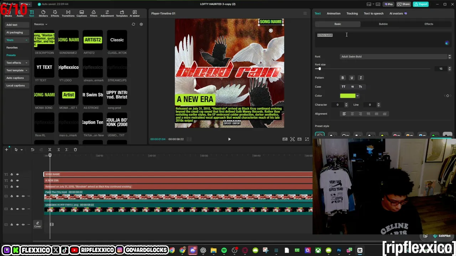Play the preview video
The height and width of the screenshot is (256, 456).
click(x=229, y=139)
